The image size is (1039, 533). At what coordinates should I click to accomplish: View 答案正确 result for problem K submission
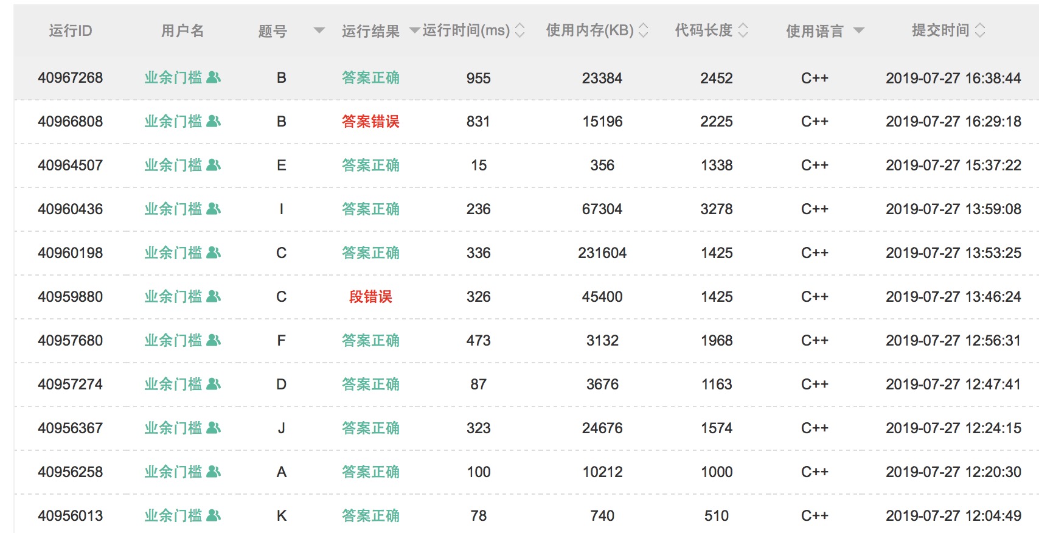coord(370,516)
